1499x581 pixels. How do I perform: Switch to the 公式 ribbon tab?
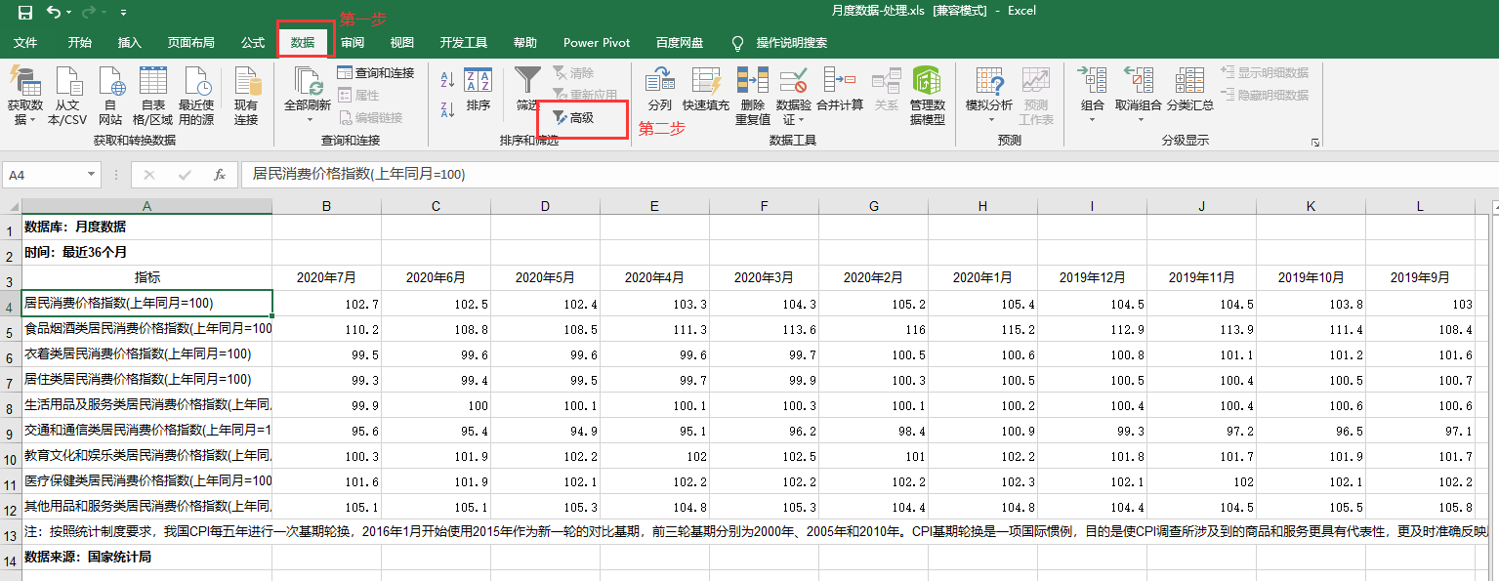(x=253, y=43)
